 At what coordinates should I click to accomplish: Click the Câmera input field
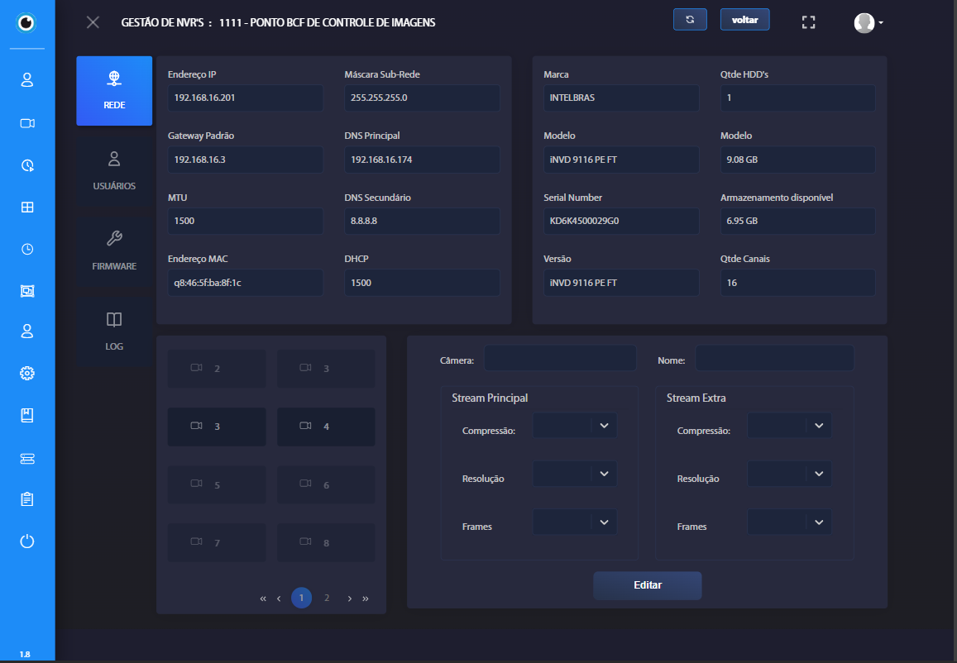pos(560,358)
